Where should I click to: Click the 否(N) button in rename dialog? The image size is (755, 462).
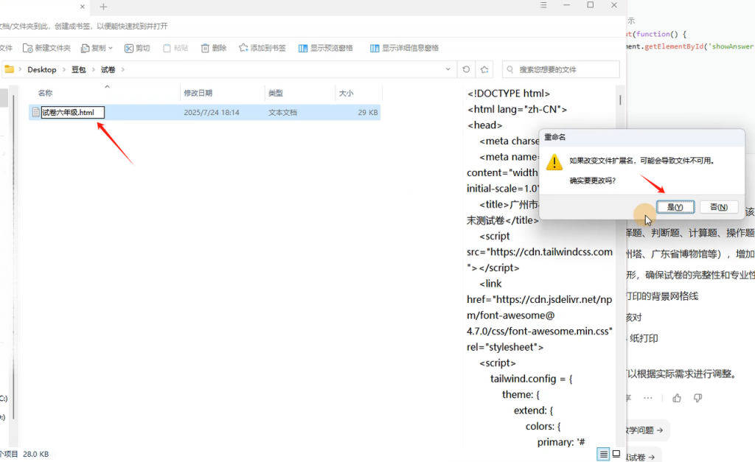click(718, 207)
